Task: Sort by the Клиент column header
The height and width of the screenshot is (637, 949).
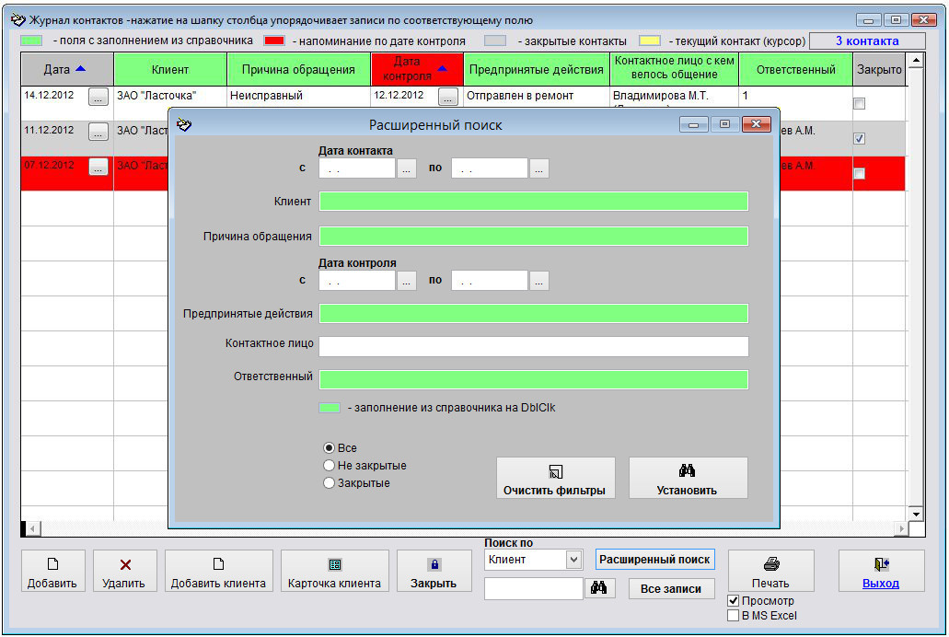Action: (x=169, y=70)
